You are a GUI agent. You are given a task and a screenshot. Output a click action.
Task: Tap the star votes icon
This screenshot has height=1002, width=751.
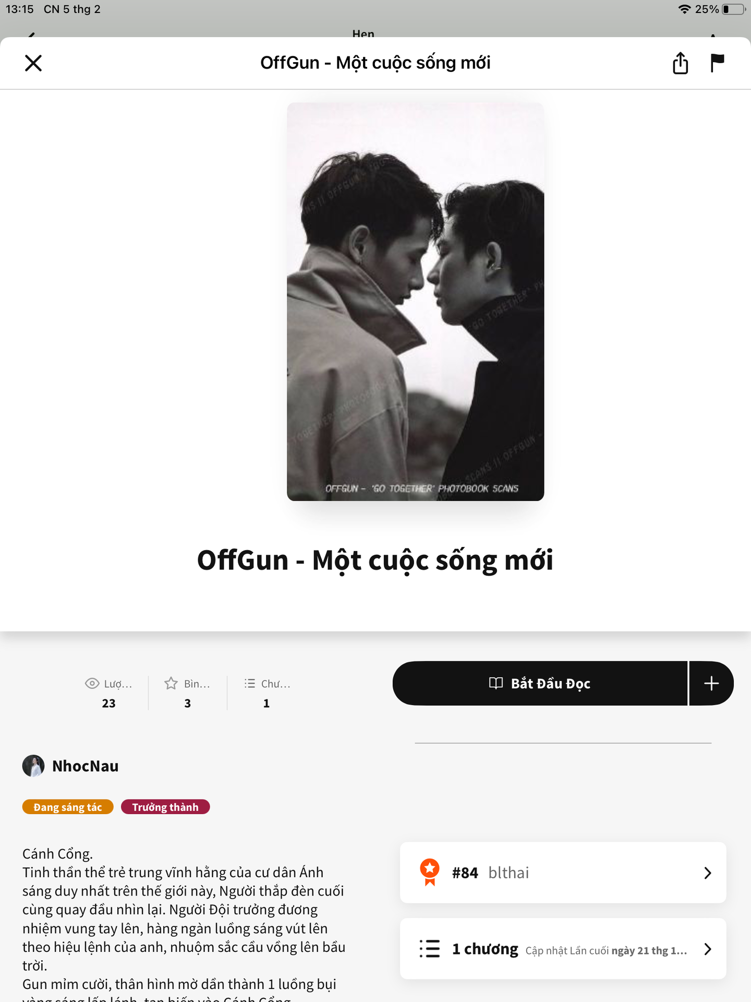pos(171,683)
